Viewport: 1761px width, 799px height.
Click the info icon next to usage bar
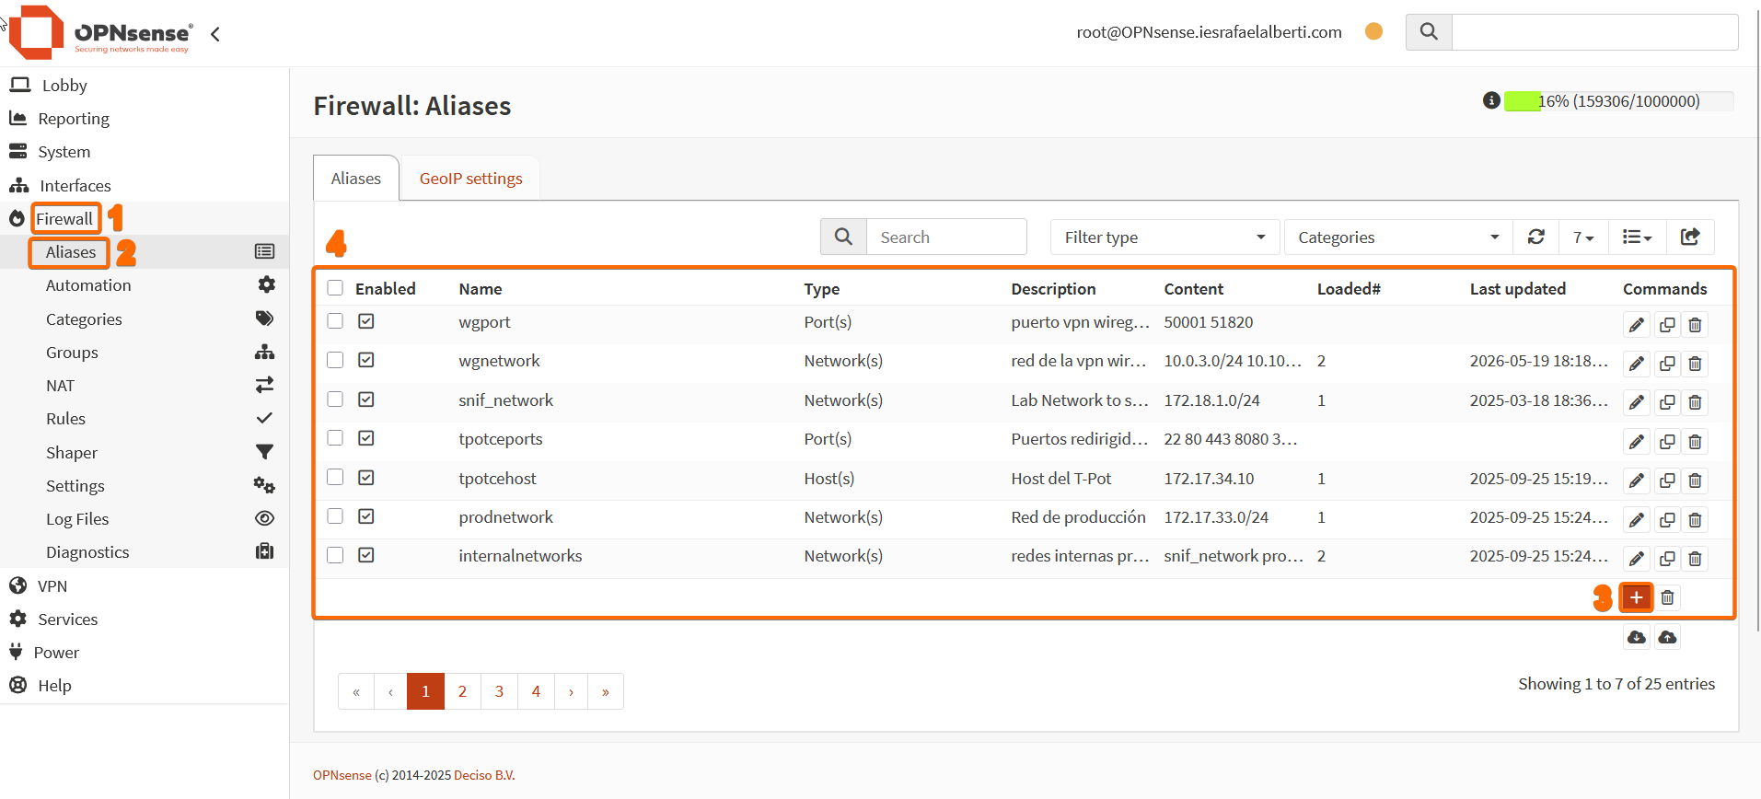(1491, 100)
